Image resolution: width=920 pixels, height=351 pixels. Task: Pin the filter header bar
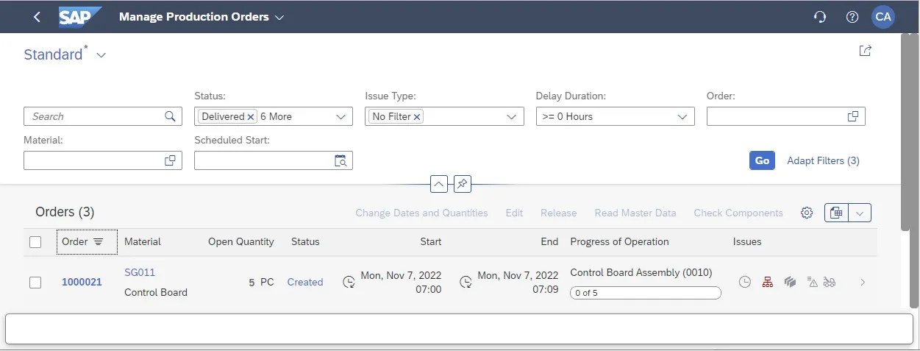click(x=462, y=184)
